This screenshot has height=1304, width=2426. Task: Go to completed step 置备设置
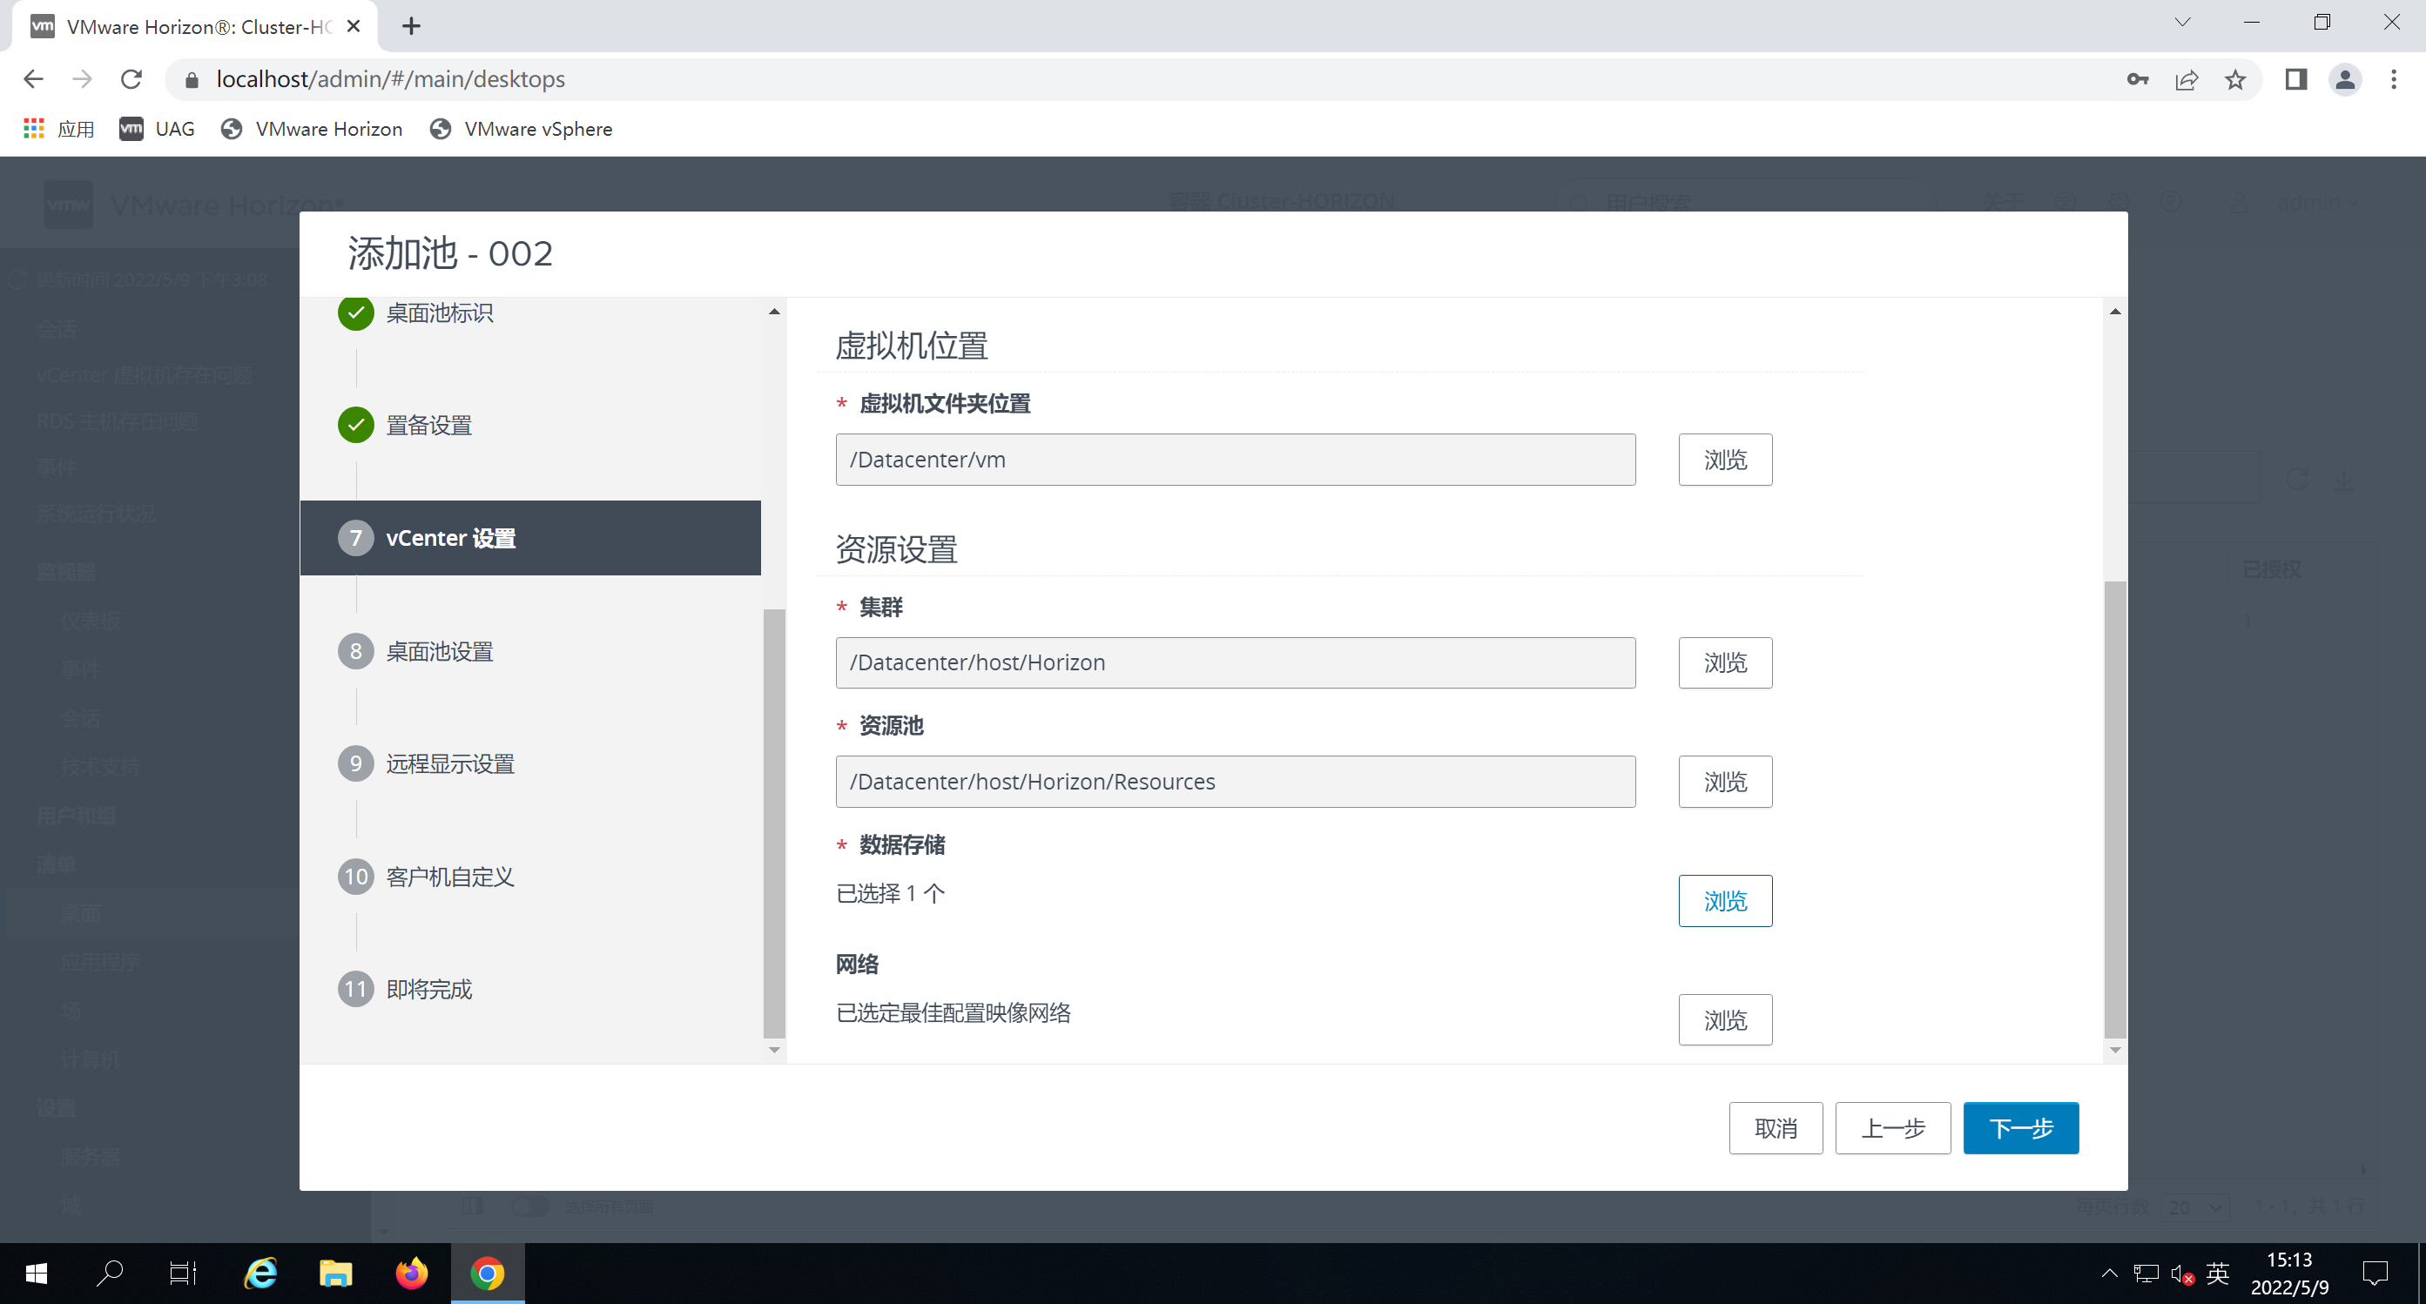[x=429, y=426]
